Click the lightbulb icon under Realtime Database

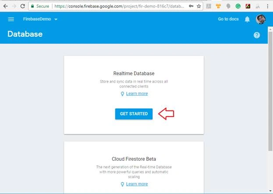(x=122, y=94)
